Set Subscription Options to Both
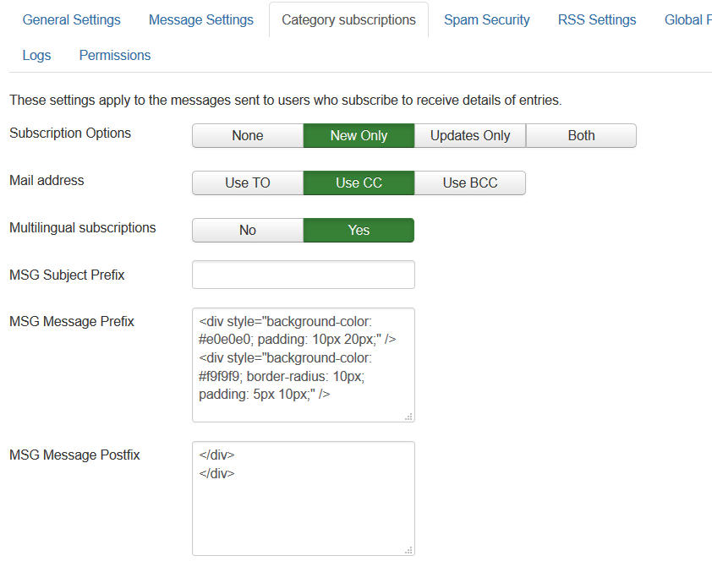This screenshot has width=712, height=583. pyautogui.click(x=581, y=136)
